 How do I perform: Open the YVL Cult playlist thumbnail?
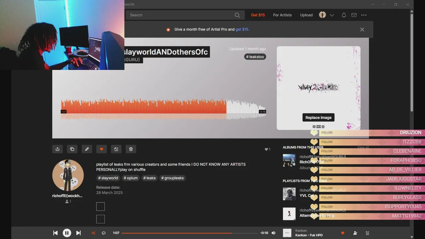(289, 194)
